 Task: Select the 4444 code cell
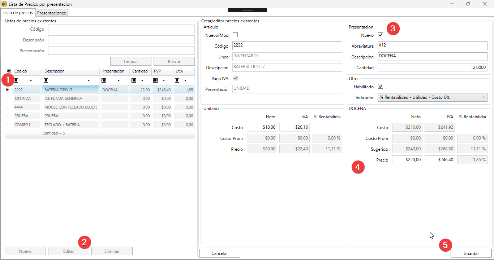[x=27, y=107]
